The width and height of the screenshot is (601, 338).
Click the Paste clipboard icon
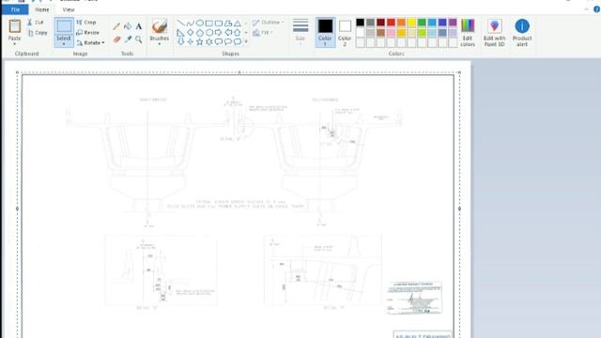click(15, 26)
